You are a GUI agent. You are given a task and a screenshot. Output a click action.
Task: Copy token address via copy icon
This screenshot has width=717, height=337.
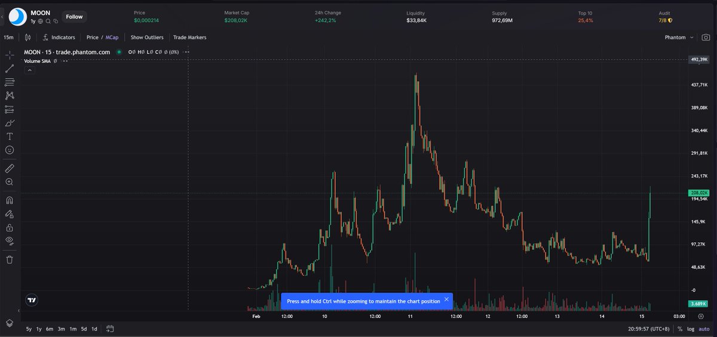click(55, 21)
